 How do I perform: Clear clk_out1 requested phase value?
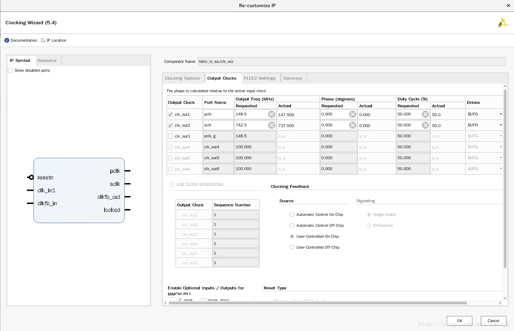pyautogui.click(x=352, y=114)
